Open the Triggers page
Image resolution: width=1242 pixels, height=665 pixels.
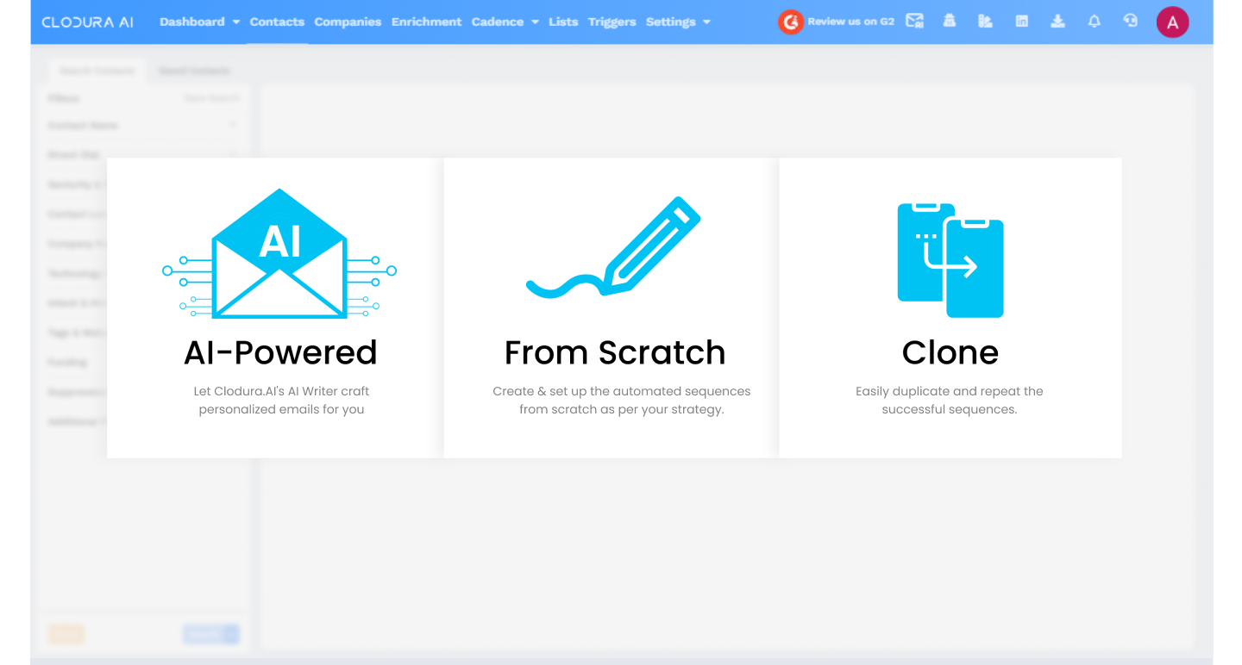point(612,22)
